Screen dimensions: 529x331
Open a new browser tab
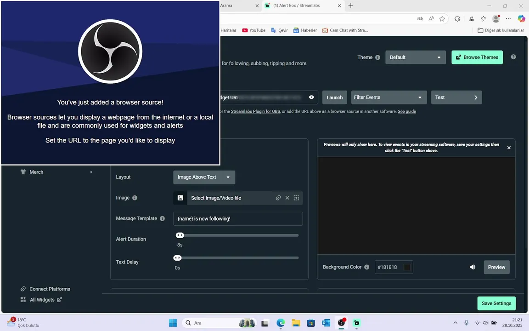point(350,6)
